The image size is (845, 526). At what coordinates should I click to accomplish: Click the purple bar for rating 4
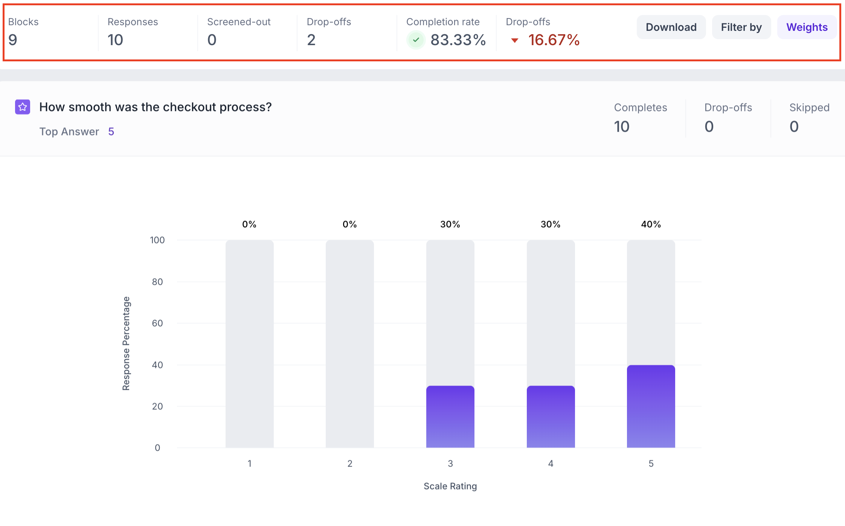pyautogui.click(x=551, y=417)
